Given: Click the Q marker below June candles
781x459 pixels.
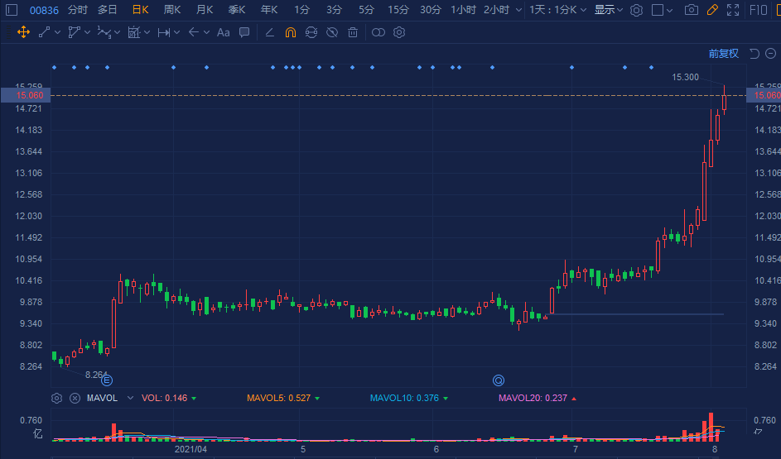Looking at the screenshot, I should click(x=499, y=381).
